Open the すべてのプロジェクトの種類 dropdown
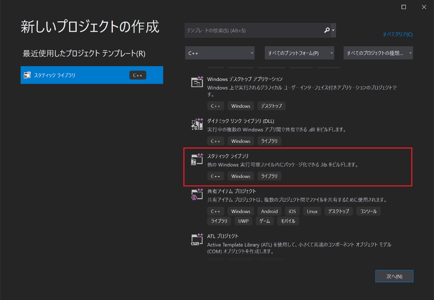 (x=378, y=53)
